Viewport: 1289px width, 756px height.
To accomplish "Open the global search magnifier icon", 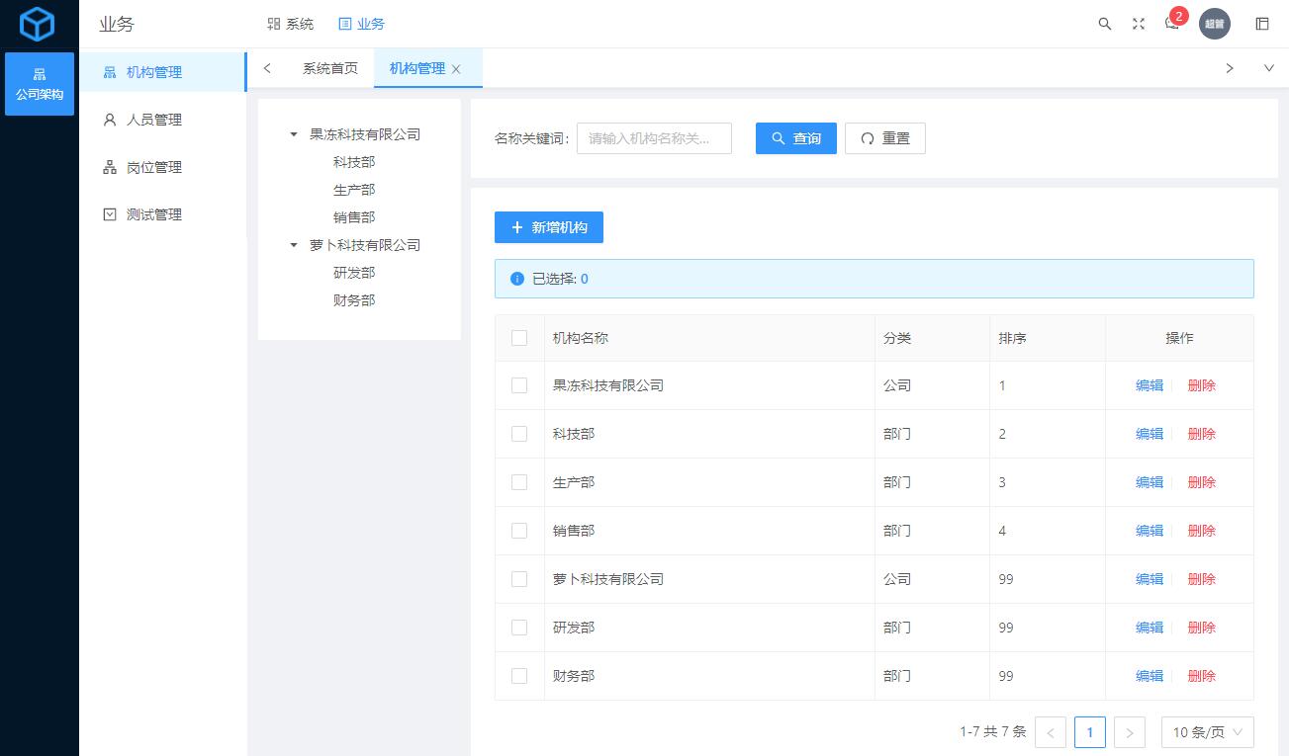I will (x=1104, y=24).
